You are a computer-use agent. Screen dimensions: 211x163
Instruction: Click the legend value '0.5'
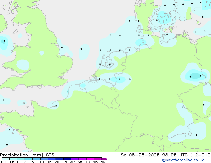point(12,162)
